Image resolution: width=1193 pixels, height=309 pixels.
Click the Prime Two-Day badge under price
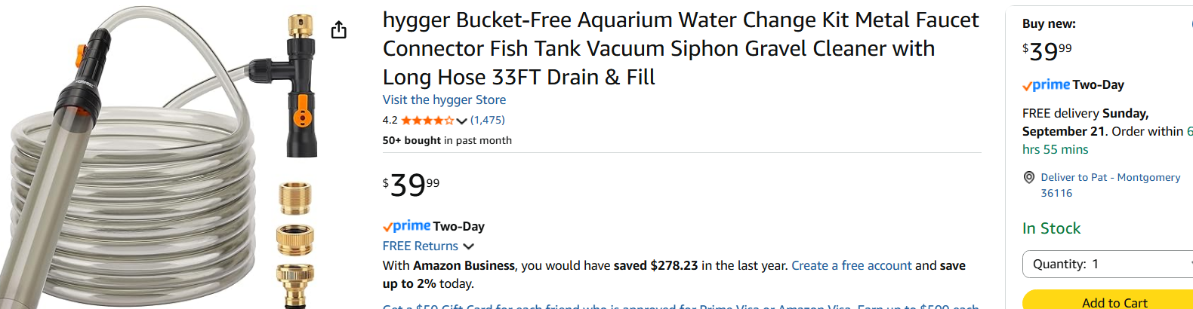click(433, 226)
